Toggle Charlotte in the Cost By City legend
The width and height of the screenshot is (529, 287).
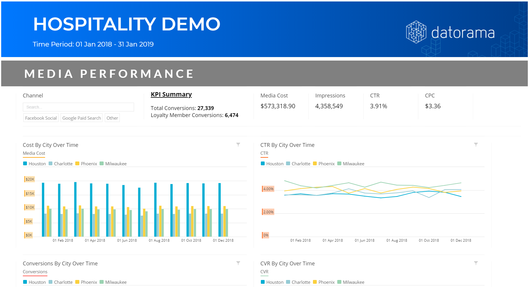point(63,164)
